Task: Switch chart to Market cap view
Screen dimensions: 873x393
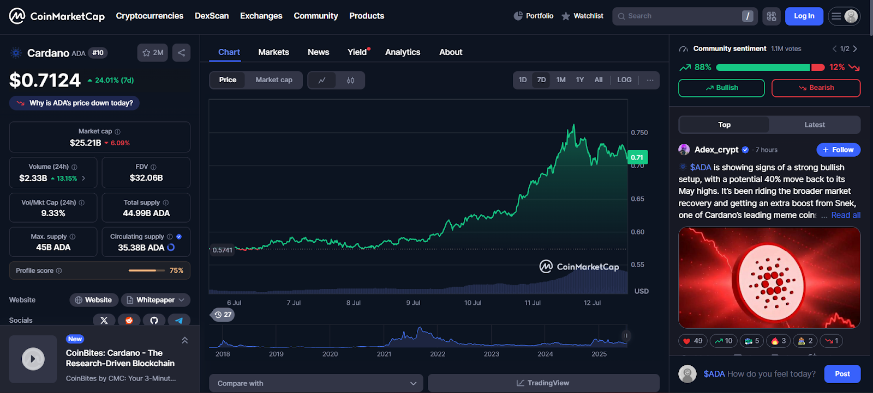Action: (274, 80)
